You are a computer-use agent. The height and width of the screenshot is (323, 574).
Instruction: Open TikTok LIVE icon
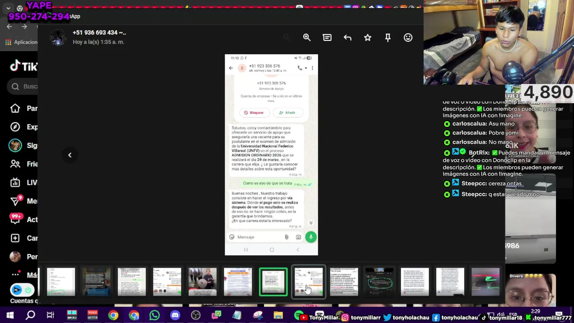[15, 183]
